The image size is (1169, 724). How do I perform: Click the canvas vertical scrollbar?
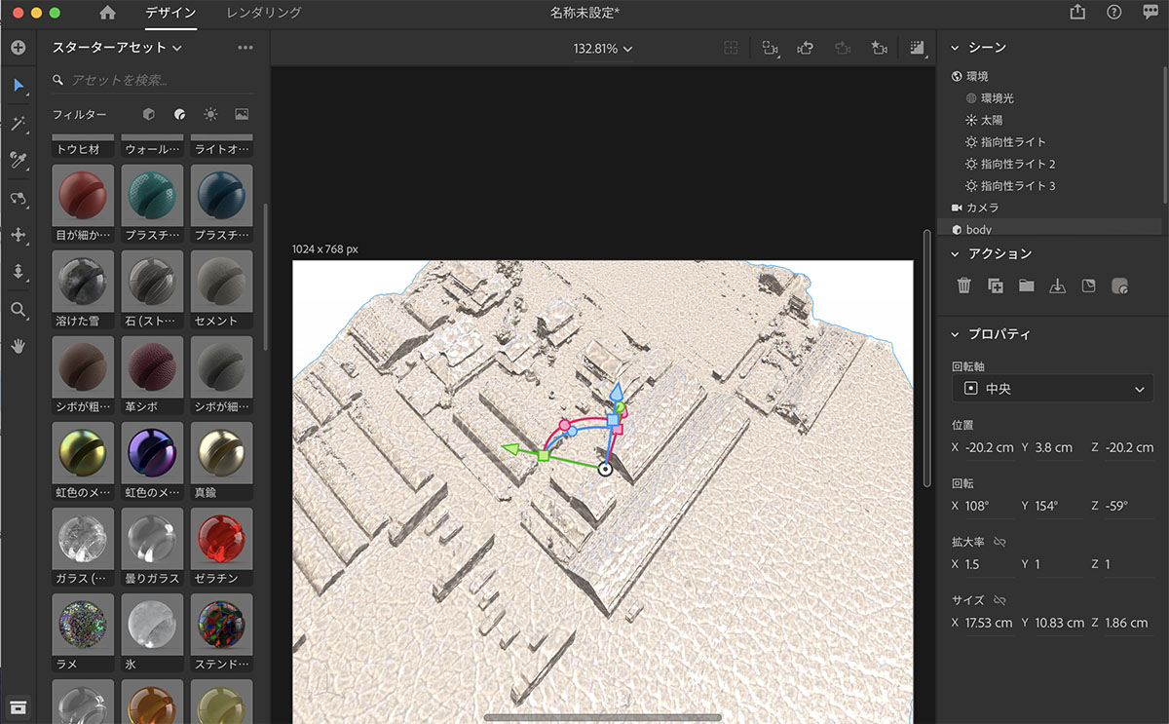926,357
